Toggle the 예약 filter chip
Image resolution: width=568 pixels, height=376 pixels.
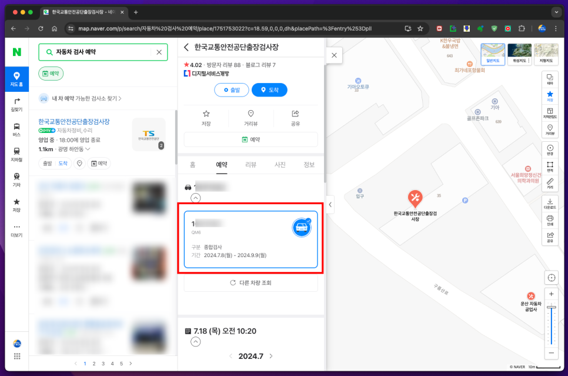click(x=51, y=74)
